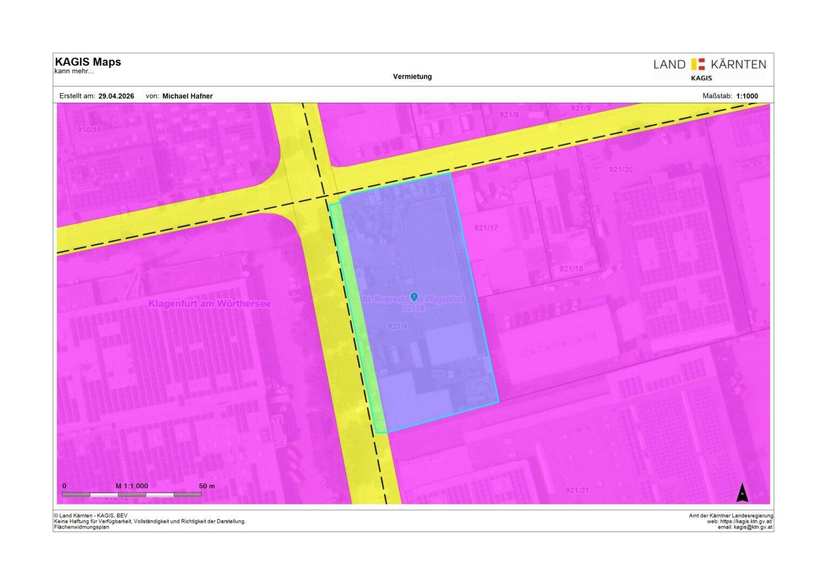Click parcel label 921/21
Viewport: 827px width, 585px height.
tap(577, 490)
